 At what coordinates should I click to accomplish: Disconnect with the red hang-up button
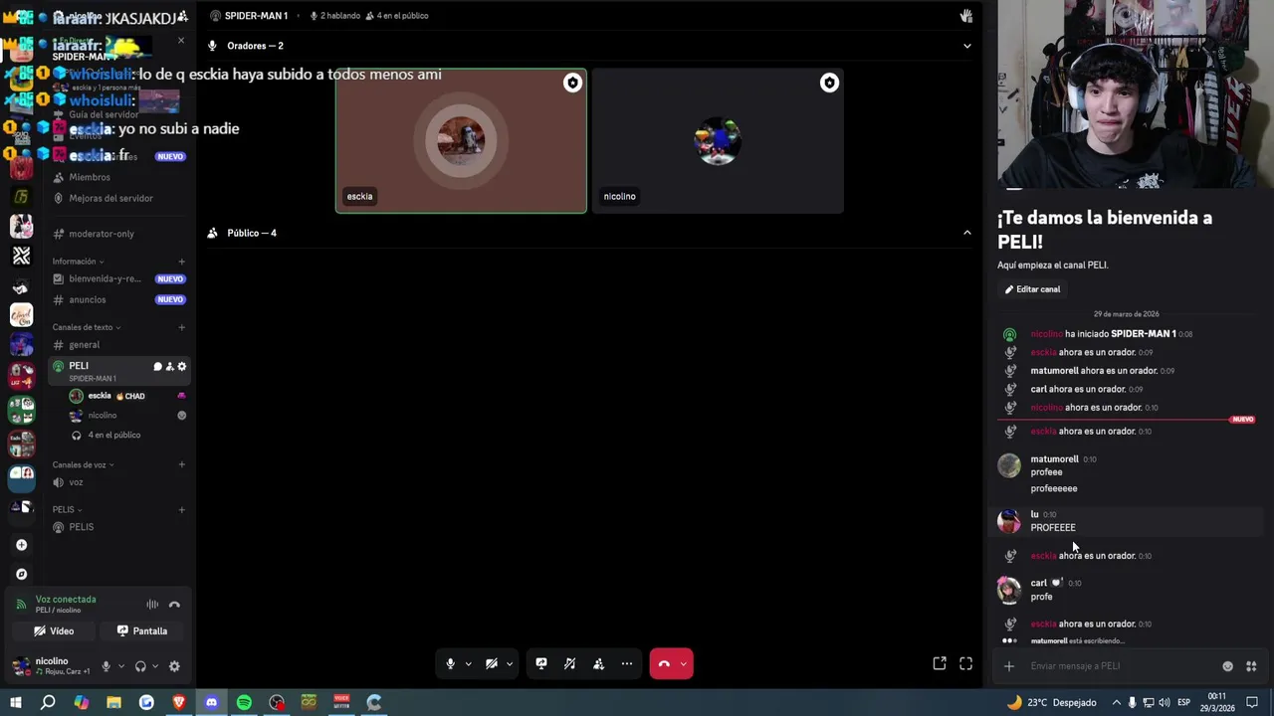664,663
